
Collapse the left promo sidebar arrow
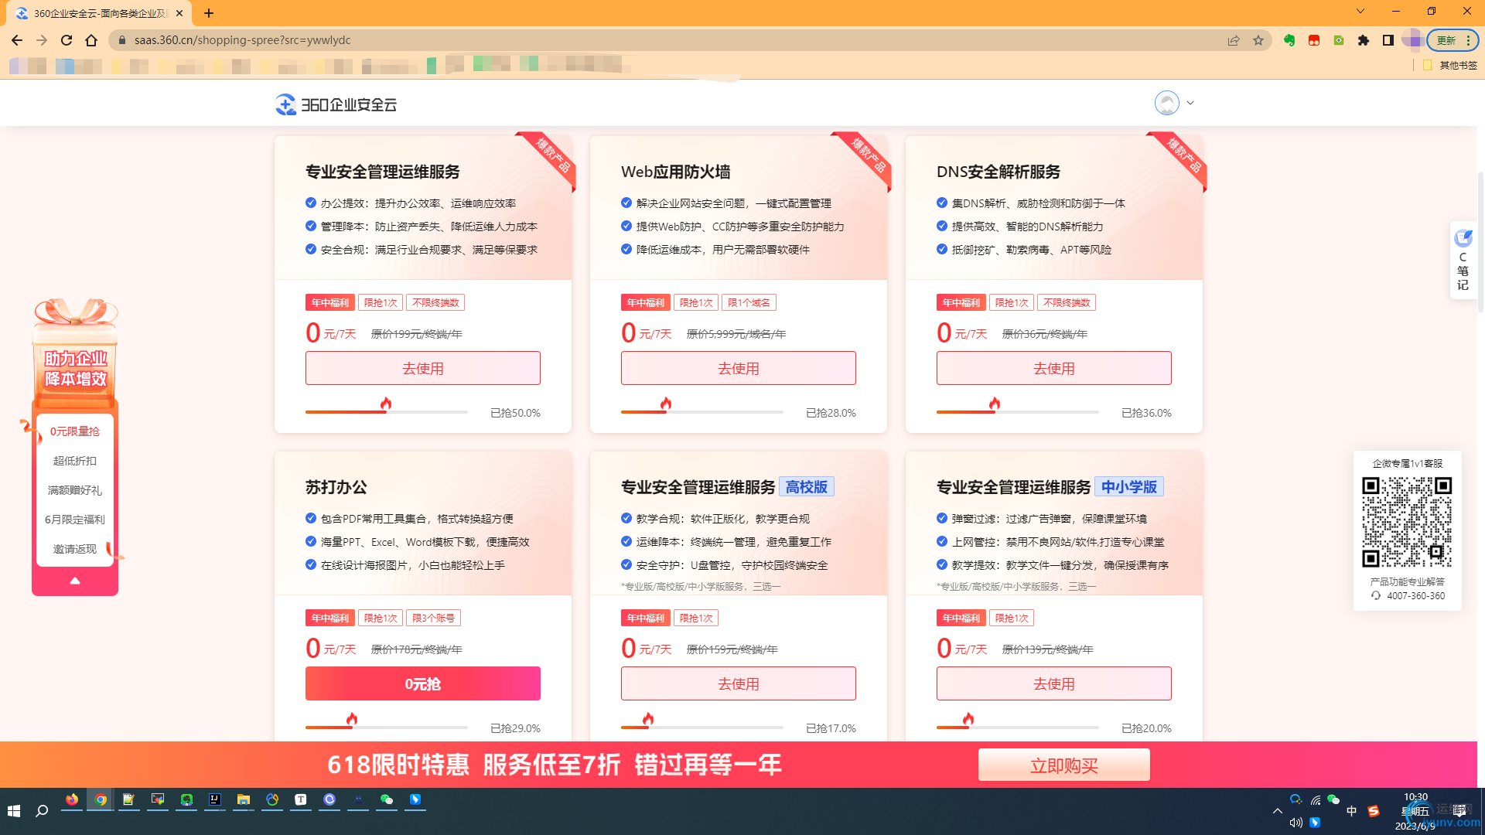75,581
